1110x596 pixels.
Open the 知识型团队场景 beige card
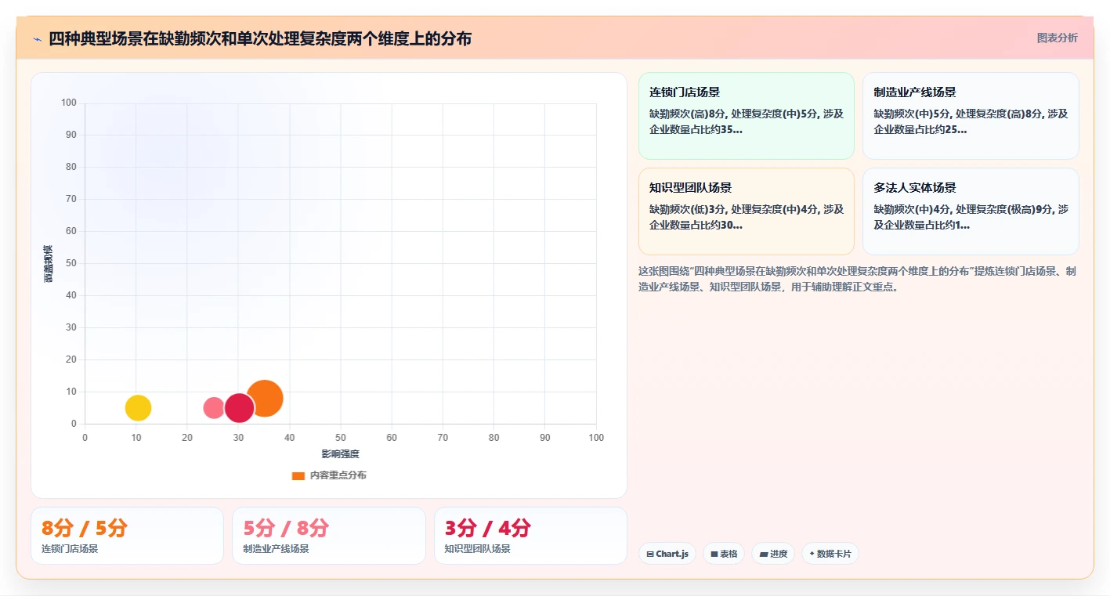(x=746, y=211)
